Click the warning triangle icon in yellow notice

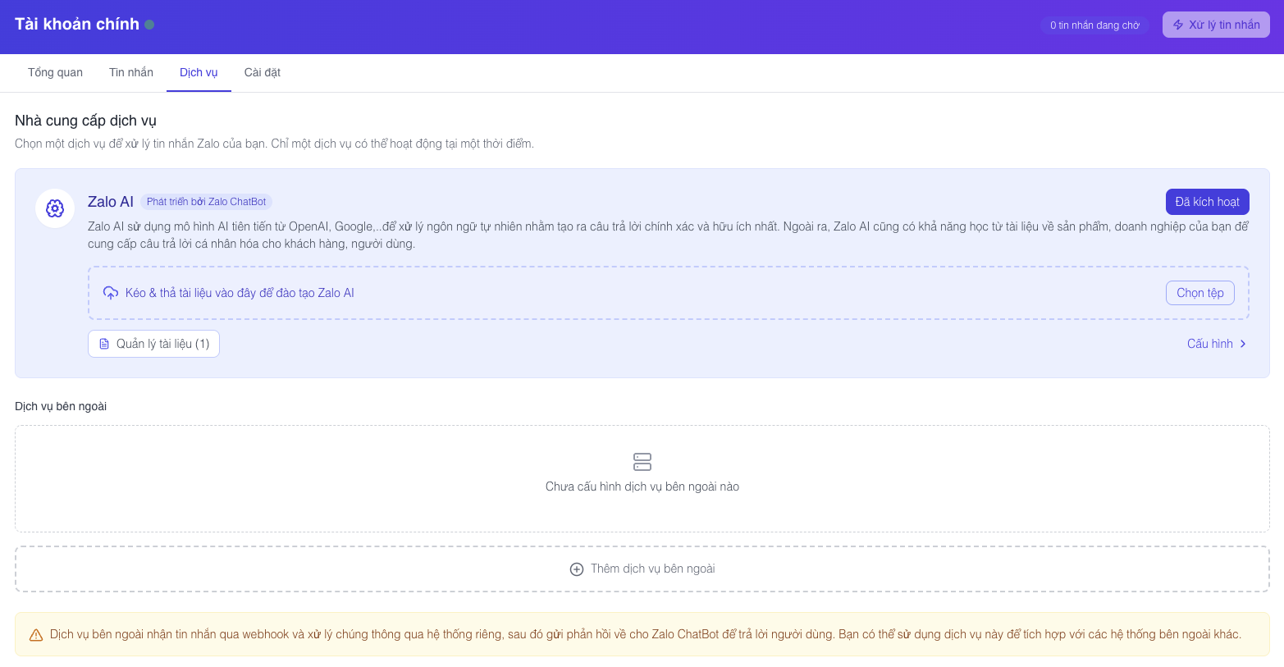coord(36,635)
